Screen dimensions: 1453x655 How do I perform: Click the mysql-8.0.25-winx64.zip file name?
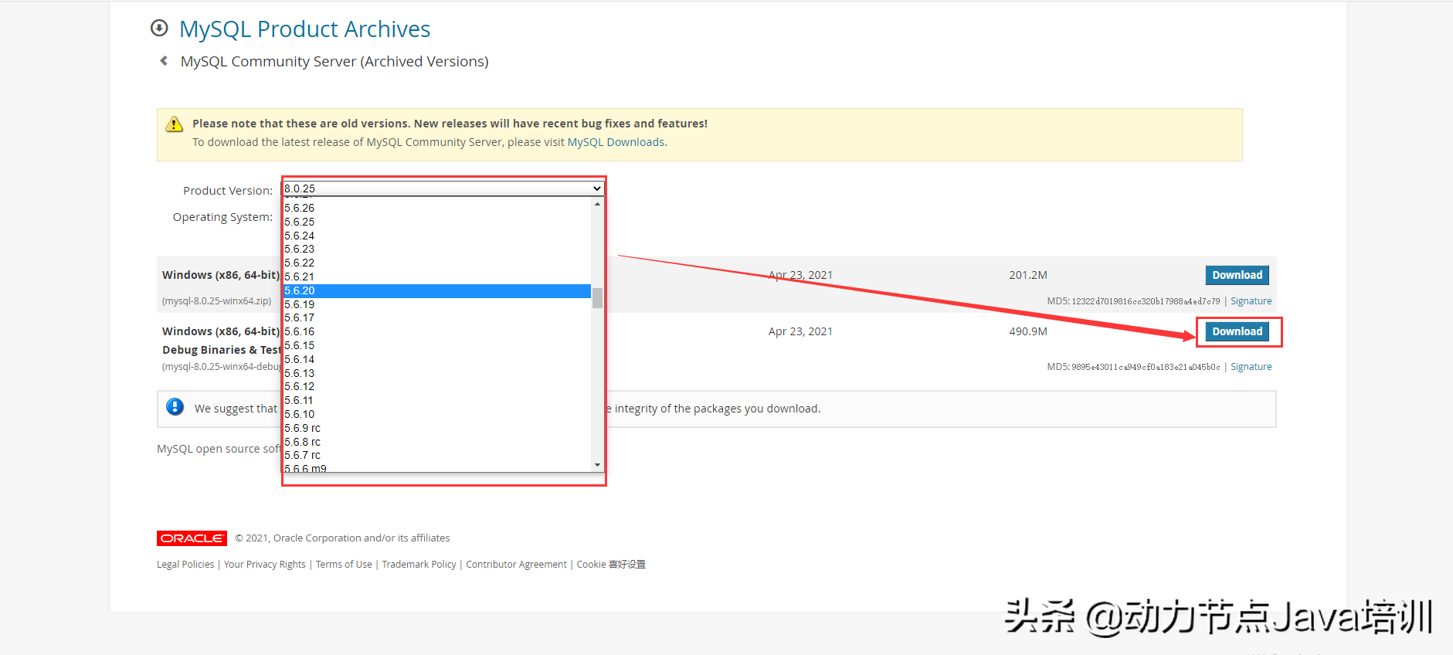tap(216, 301)
